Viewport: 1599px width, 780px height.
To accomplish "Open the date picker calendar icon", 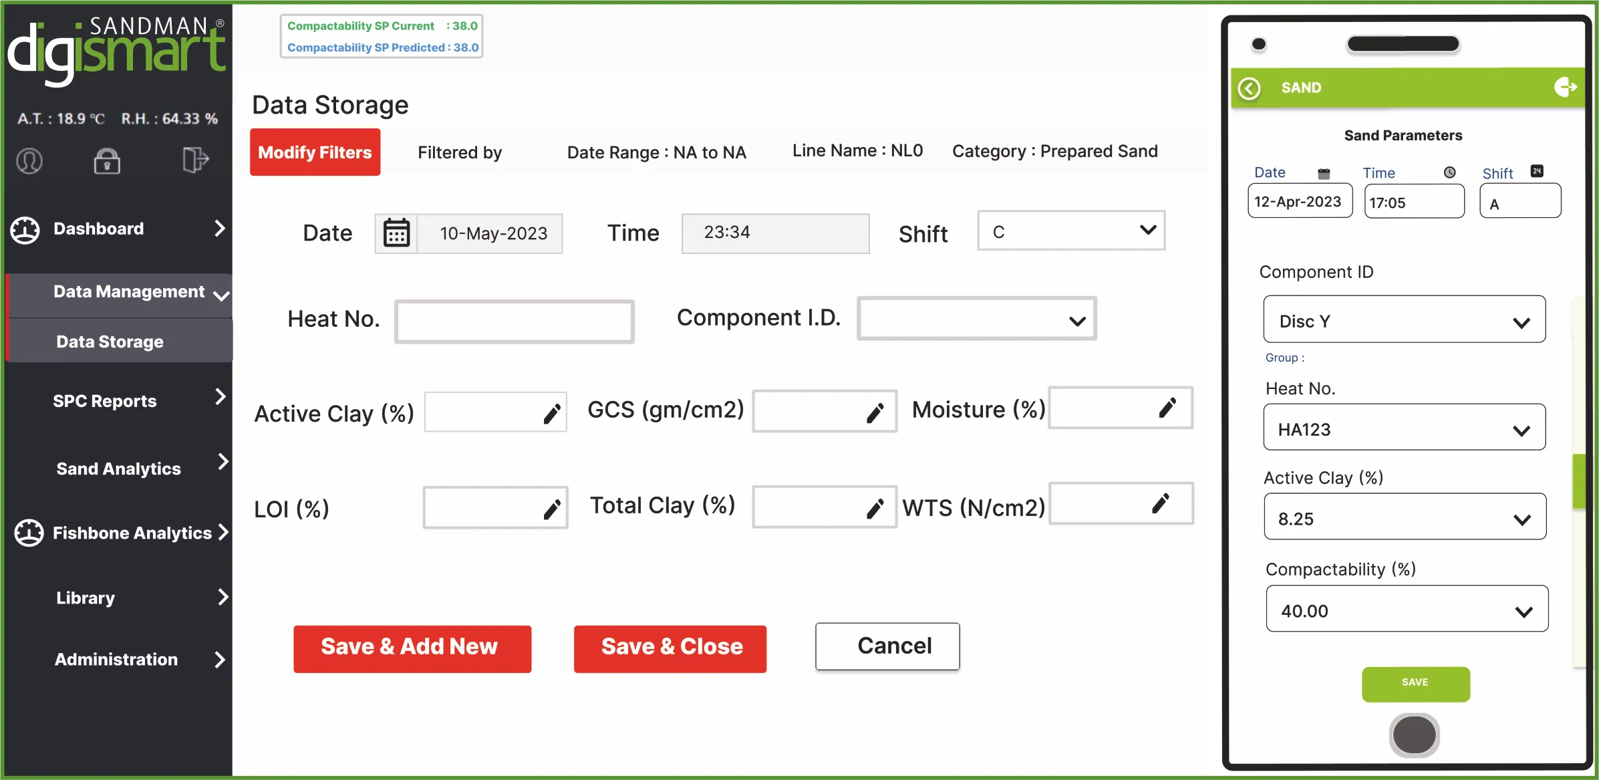I will click(396, 233).
